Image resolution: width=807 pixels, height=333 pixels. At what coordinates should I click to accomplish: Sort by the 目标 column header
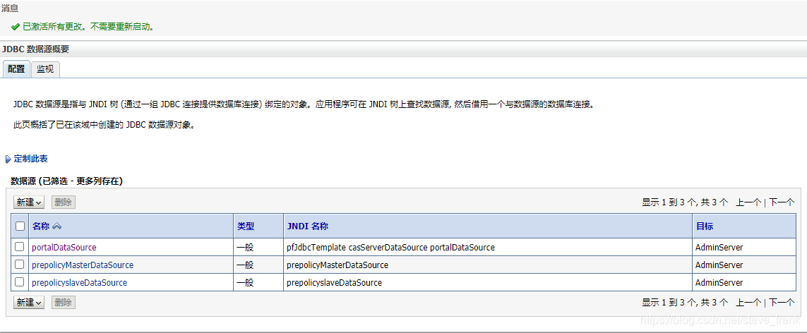click(705, 226)
